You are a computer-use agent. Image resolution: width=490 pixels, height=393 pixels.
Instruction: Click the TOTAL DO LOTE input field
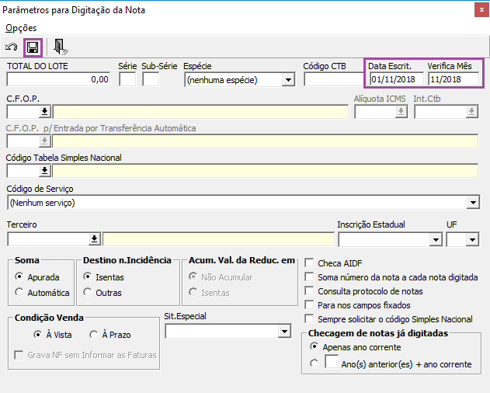(58, 79)
